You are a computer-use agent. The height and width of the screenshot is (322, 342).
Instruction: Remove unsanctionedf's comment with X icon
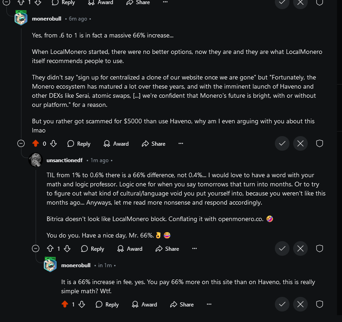[300, 248]
